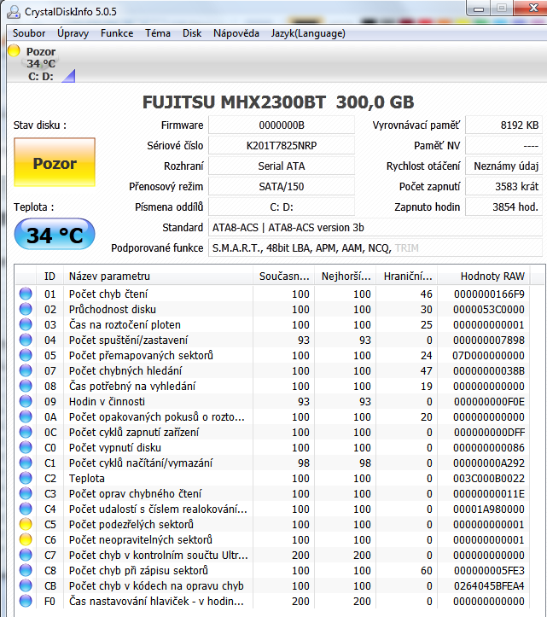This screenshot has height=617, width=547.
Task: Click blue status icon for row ID F0
Action: point(26,601)
